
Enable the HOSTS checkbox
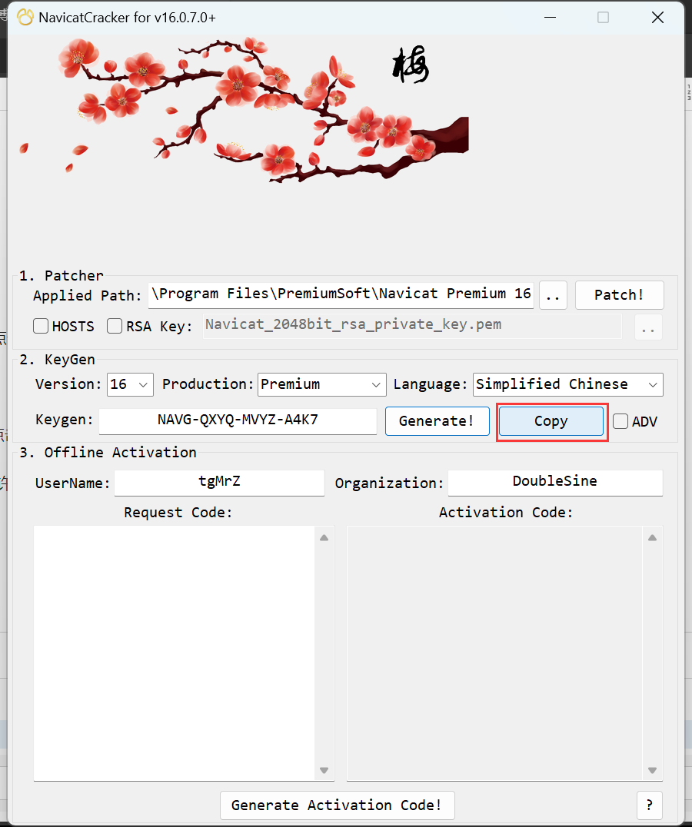point(41,327)
